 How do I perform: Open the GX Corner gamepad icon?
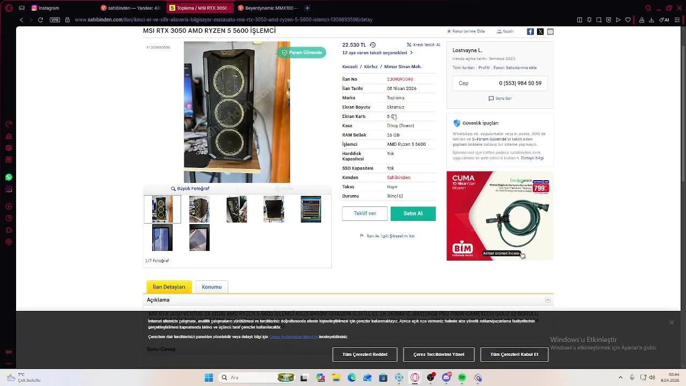(21, 8)
